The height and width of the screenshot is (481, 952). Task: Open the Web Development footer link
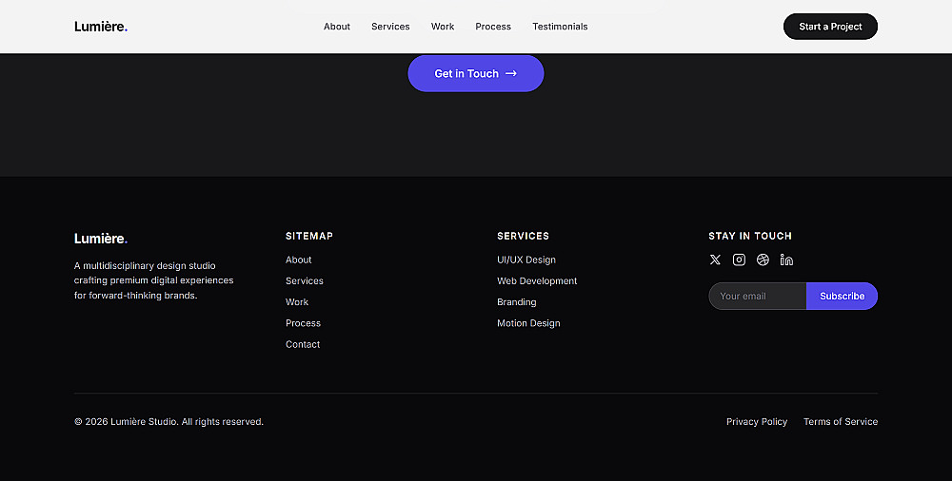(x=537, y=280)
